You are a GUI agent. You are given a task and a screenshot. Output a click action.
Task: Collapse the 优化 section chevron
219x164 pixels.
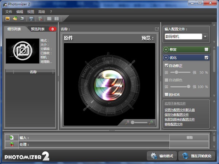[166, 57]
